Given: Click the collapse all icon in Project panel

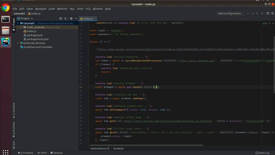Looking at the screenshot, I should [65, 19].
